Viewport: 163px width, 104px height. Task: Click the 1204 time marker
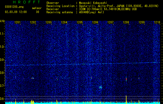64,22
